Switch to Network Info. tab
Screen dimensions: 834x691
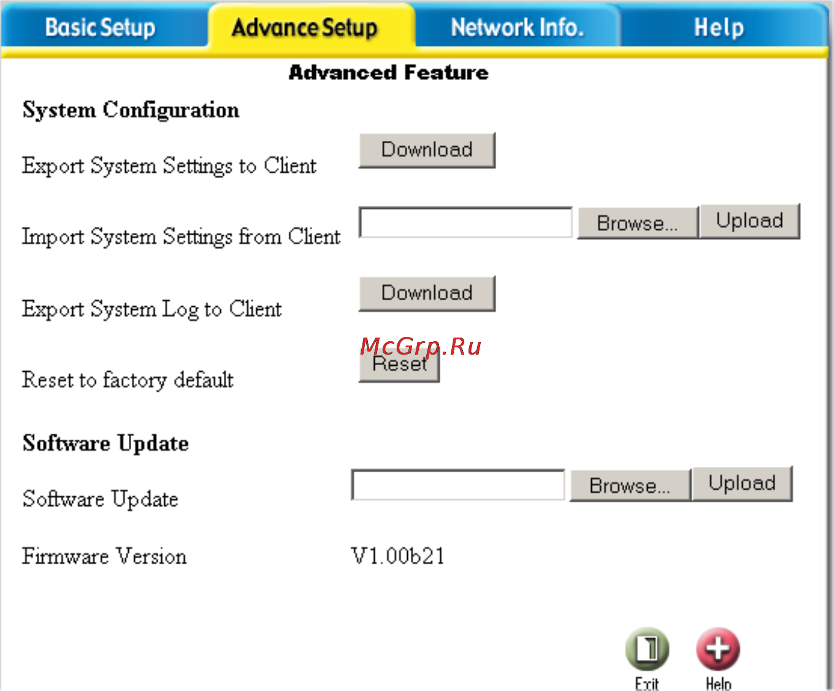517,28
